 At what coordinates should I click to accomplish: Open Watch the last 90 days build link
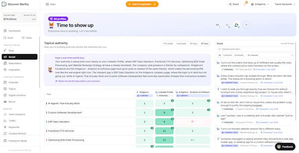[x=77, y=81]
